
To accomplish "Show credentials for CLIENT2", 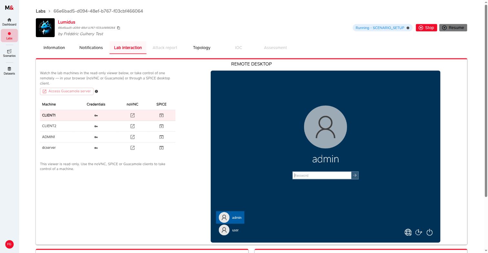I will pyautogui.click(x=96, y=126).
